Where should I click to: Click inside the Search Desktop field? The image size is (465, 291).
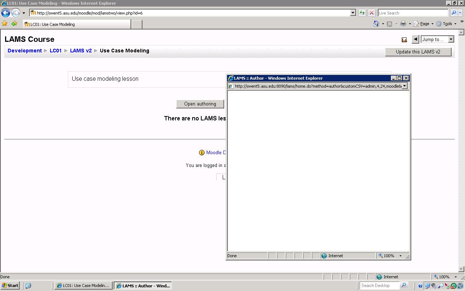pyautogui.click(x=379, y=286)
